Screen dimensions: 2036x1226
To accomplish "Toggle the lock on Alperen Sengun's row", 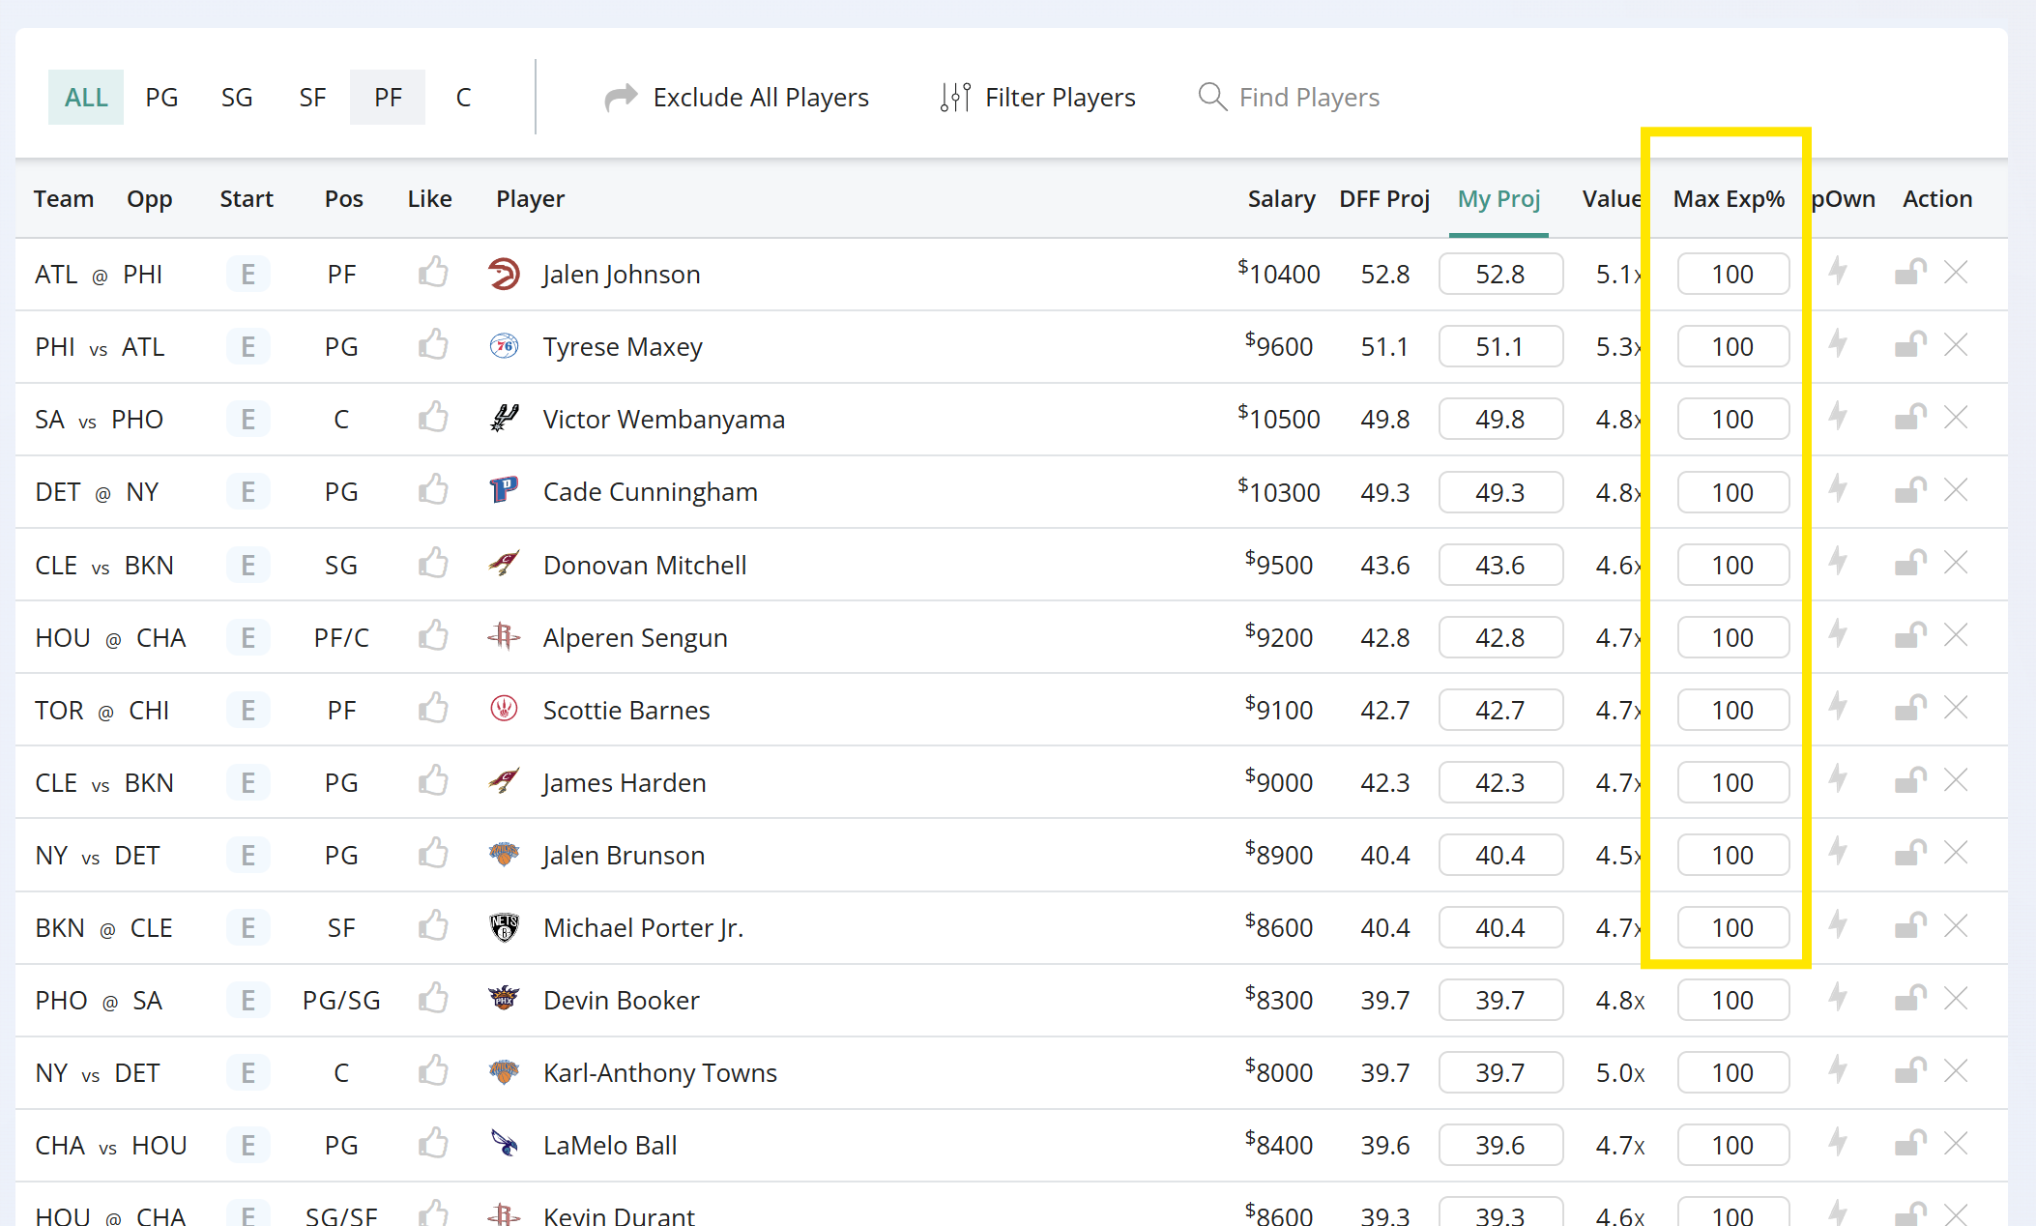I will [1909, 636].
